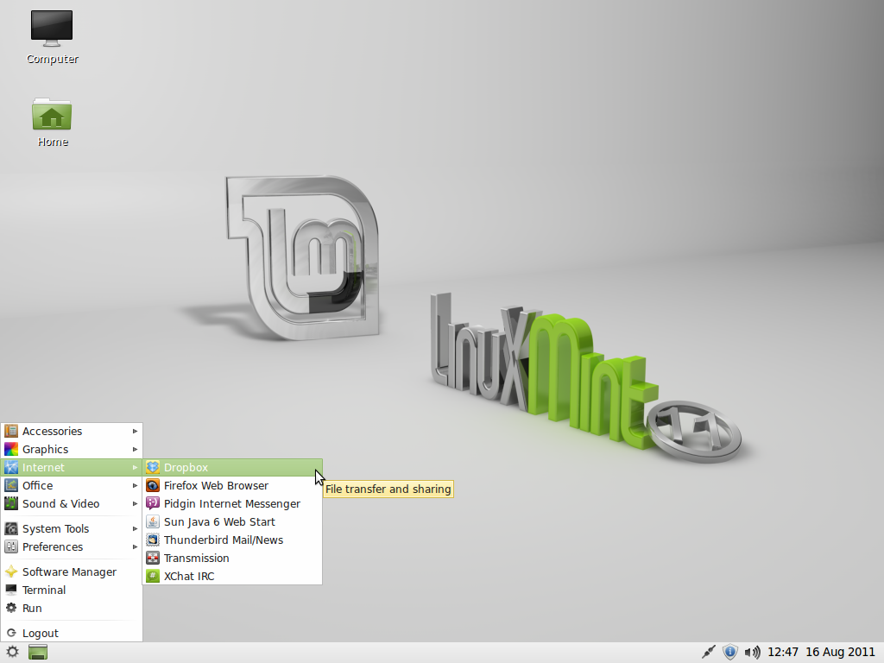
Task: Click the Computer label under the desktop icon
Action: 53,59
